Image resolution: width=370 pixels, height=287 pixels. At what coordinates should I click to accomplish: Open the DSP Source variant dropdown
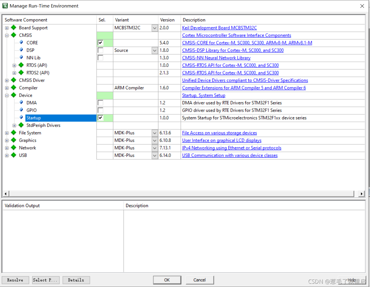[154, 50]
